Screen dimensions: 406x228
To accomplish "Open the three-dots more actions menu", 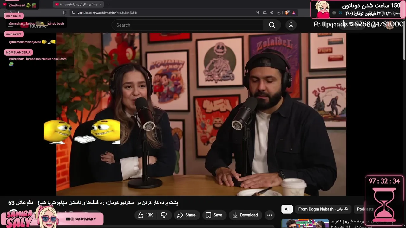I will (x=270, y=215).
